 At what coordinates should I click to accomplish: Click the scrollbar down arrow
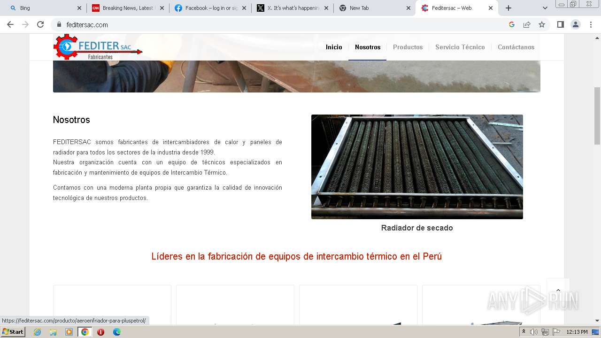[597, 321]
